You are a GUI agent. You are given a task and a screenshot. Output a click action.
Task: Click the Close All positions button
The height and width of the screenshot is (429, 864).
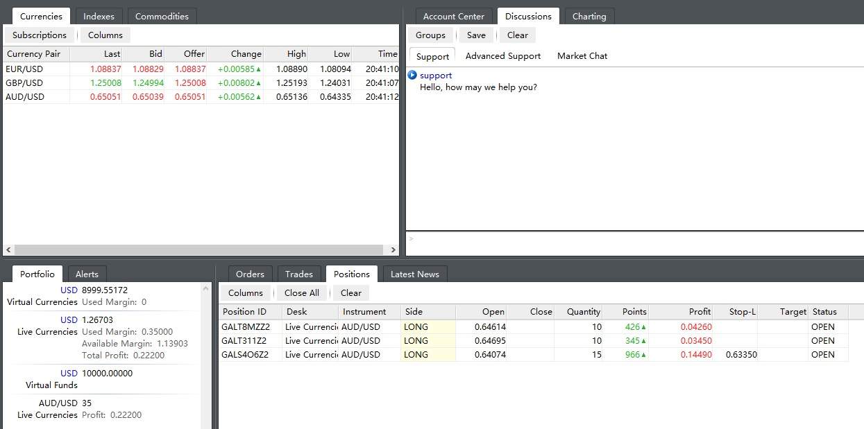click(x=302, y=292)
